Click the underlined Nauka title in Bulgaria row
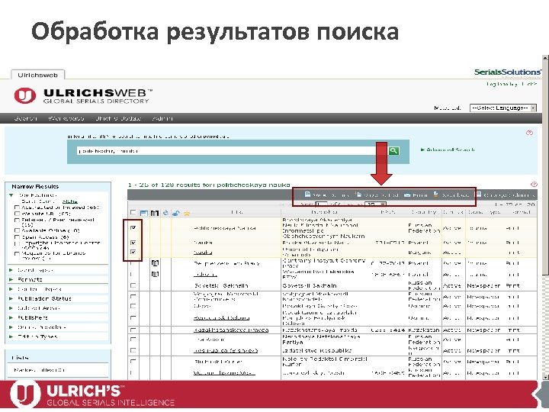The image size is (549, 412). tap(203, 253)
